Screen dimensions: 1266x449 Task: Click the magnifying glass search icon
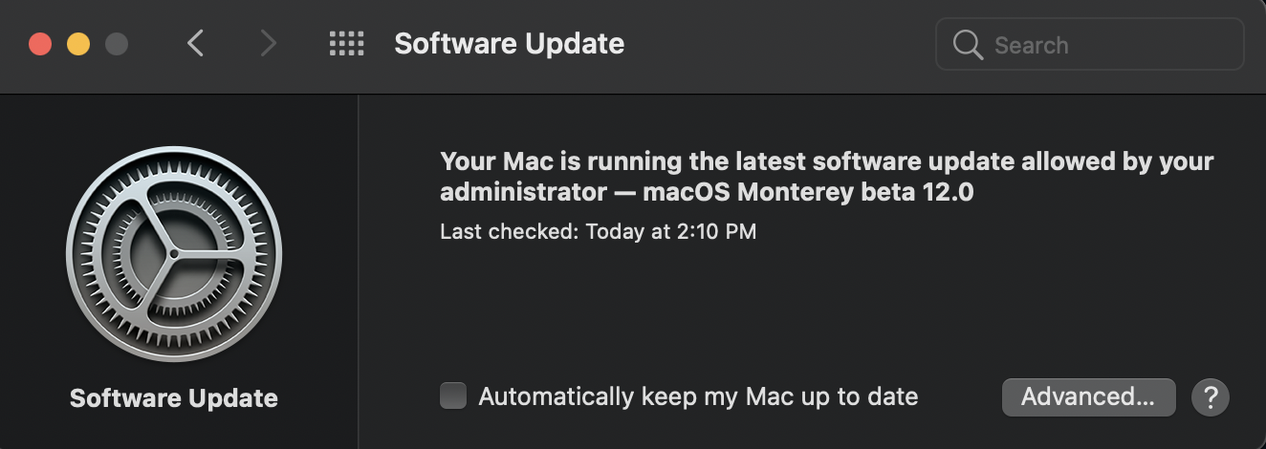point(968,45)
